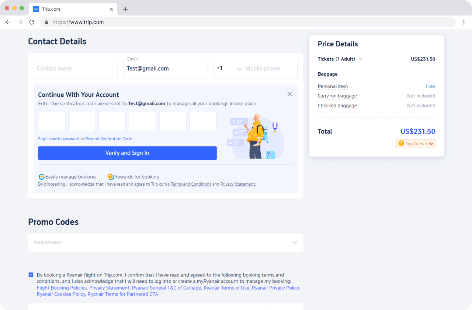The image size is (472, 310).
Task: Open Ryanair Terms for Partnered OTA link
Action: click(x=123, y=294)
